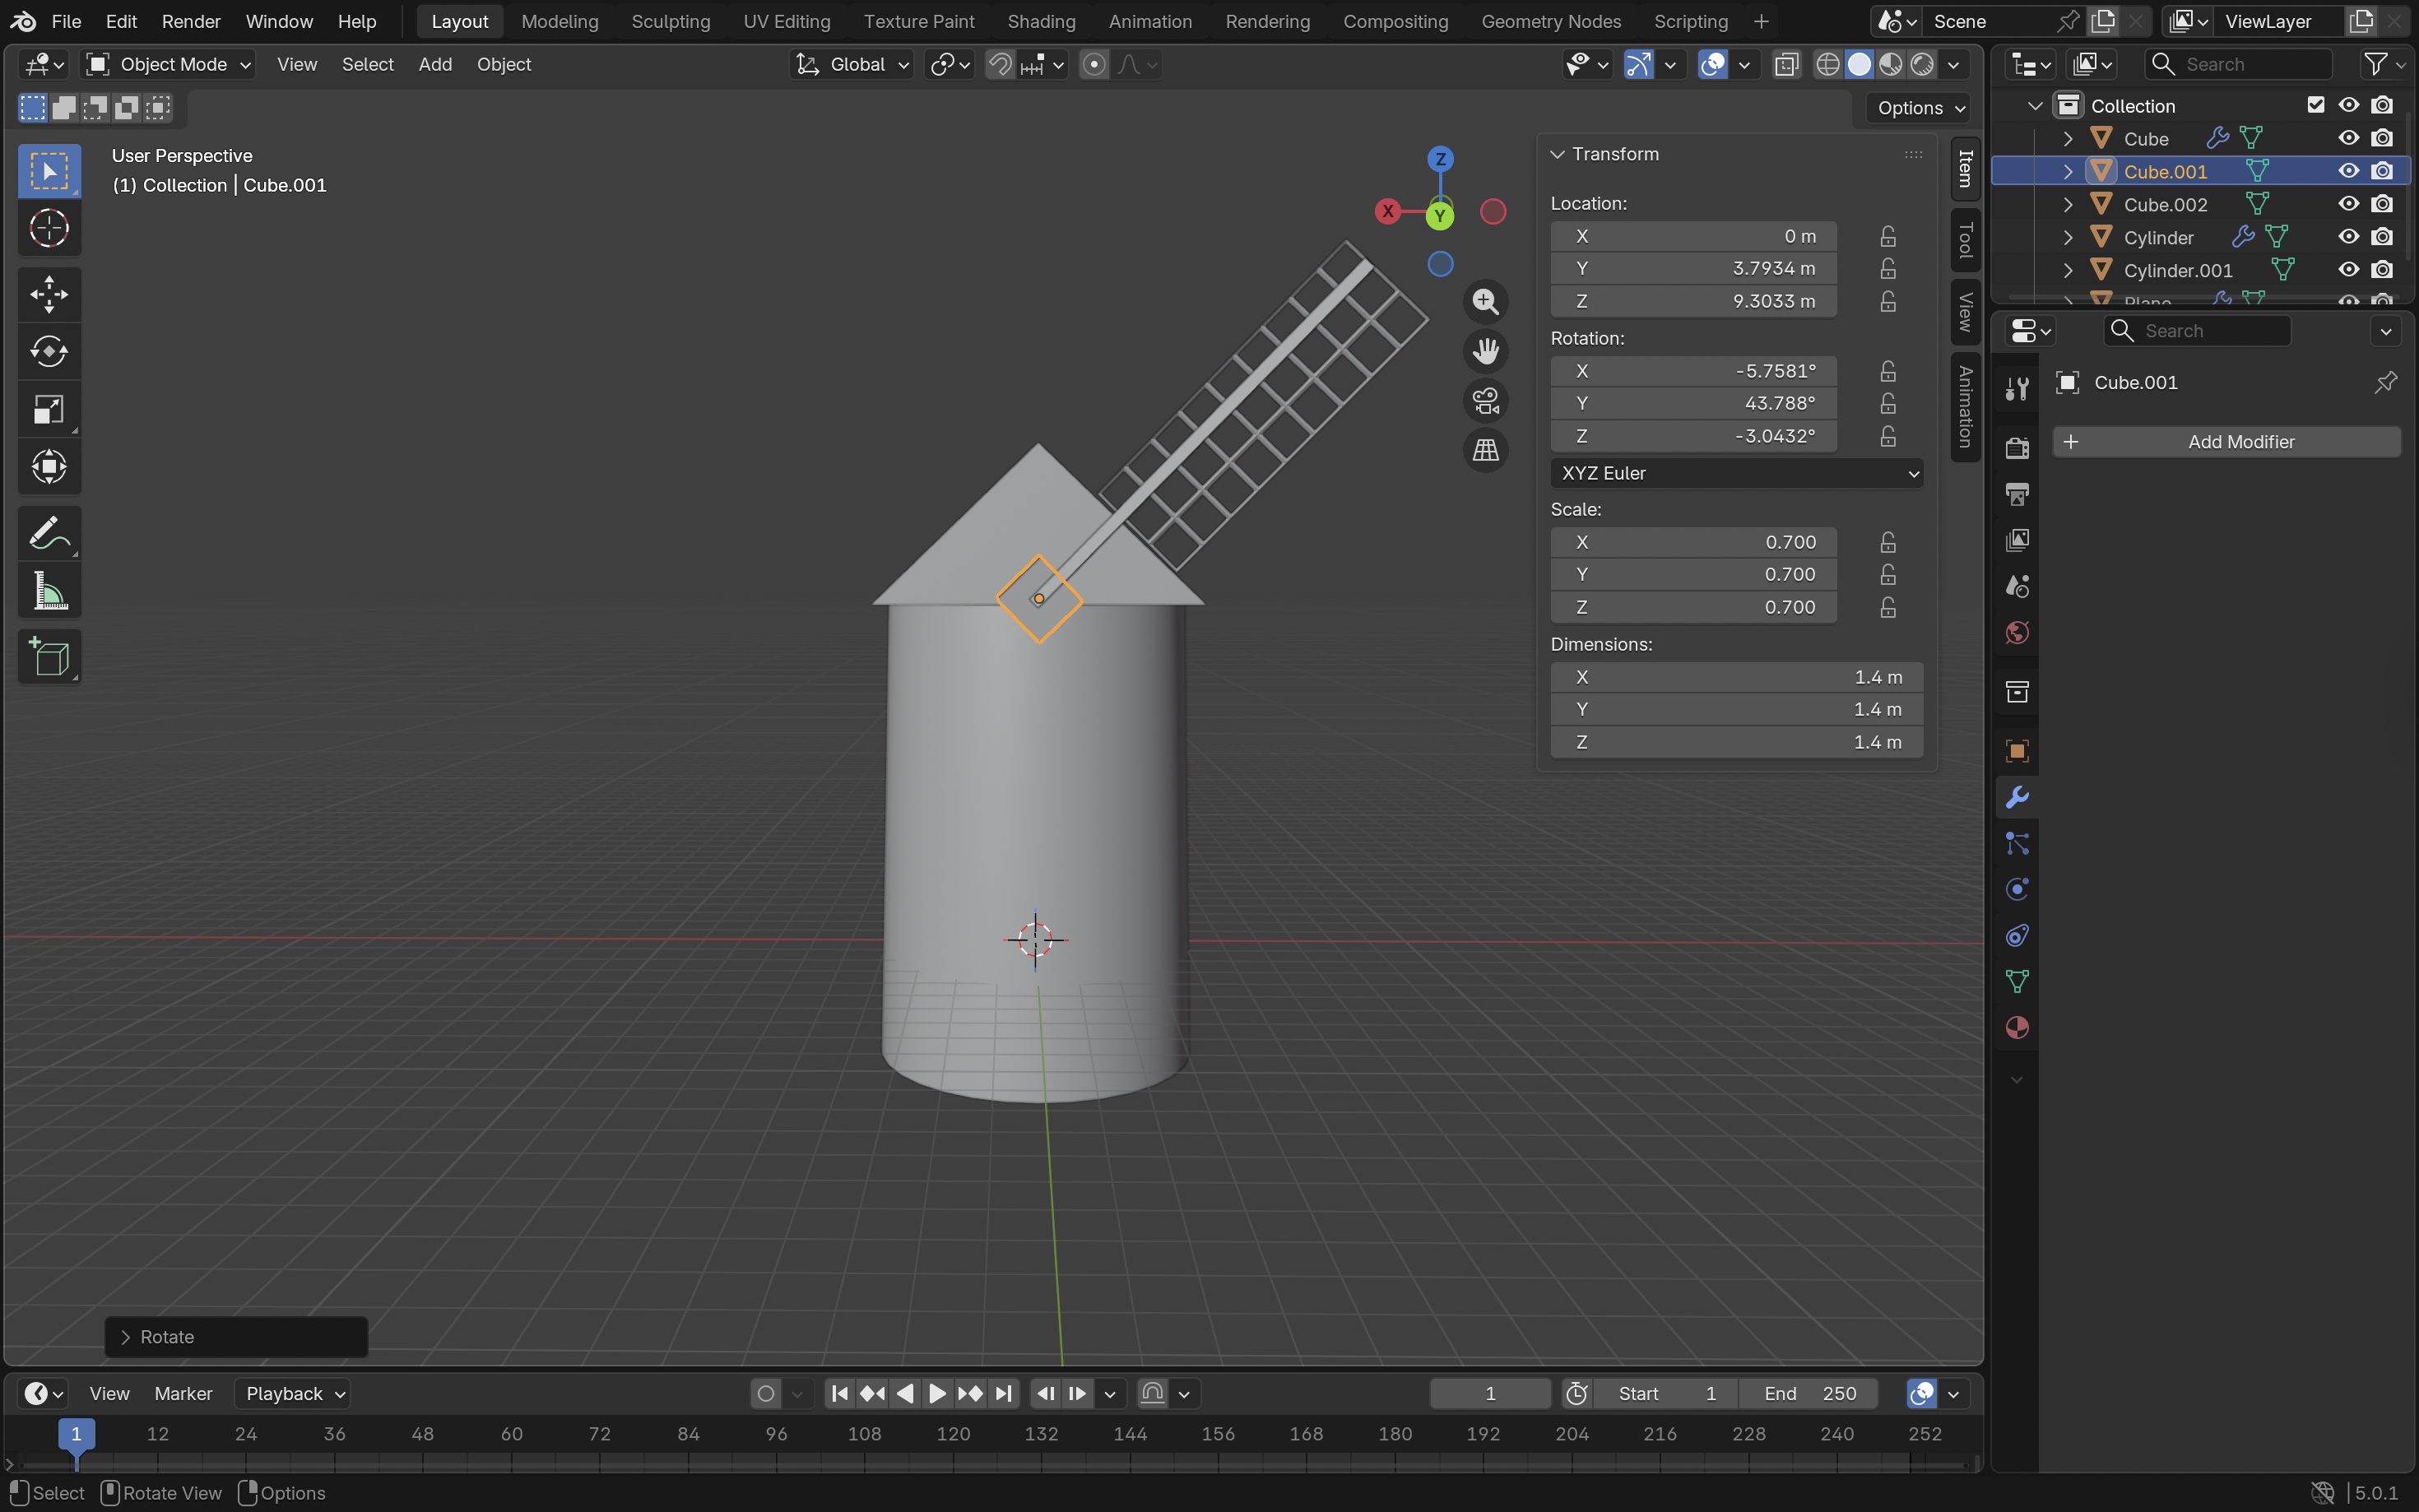Choose the Measure tool
This screenshot has width=2419, height=1512.
pos(49,591)
